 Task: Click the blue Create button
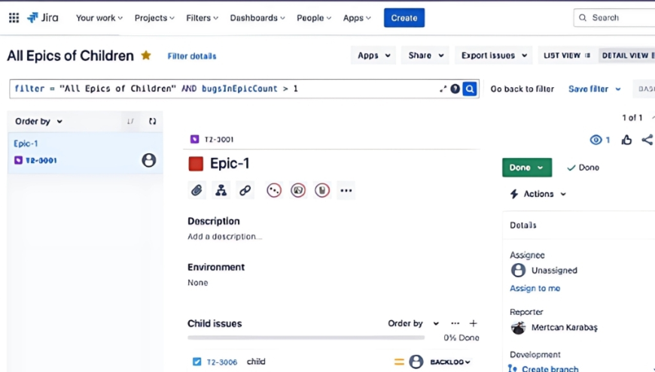click(x=404, y=18)
